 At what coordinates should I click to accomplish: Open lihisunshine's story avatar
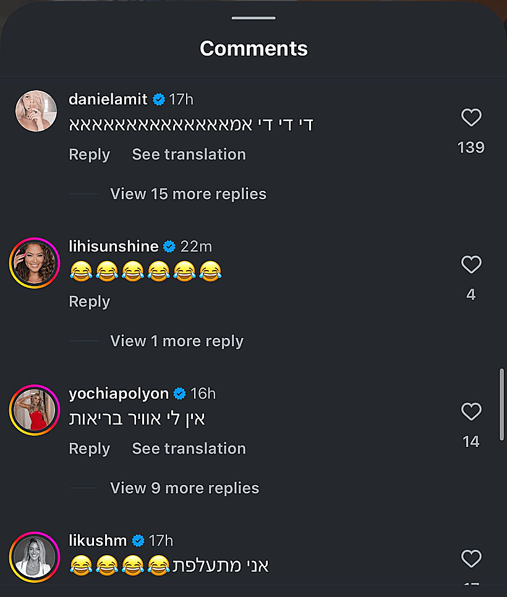[35, 263]
